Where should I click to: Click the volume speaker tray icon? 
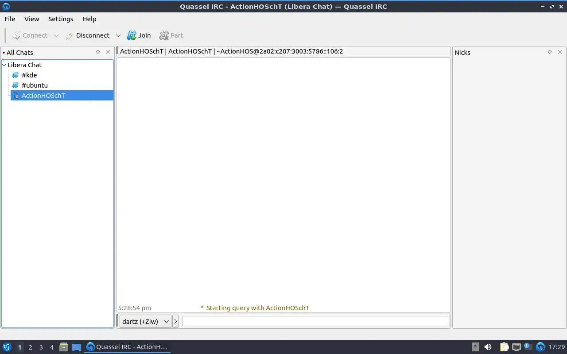point(488,347)
